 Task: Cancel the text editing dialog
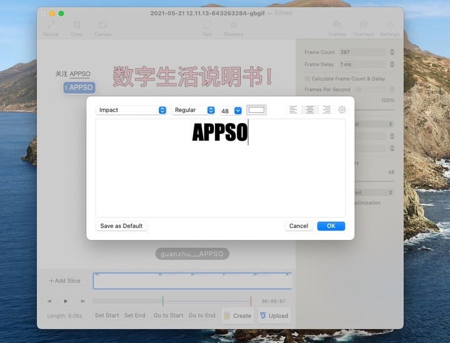(x=299, y=226)
